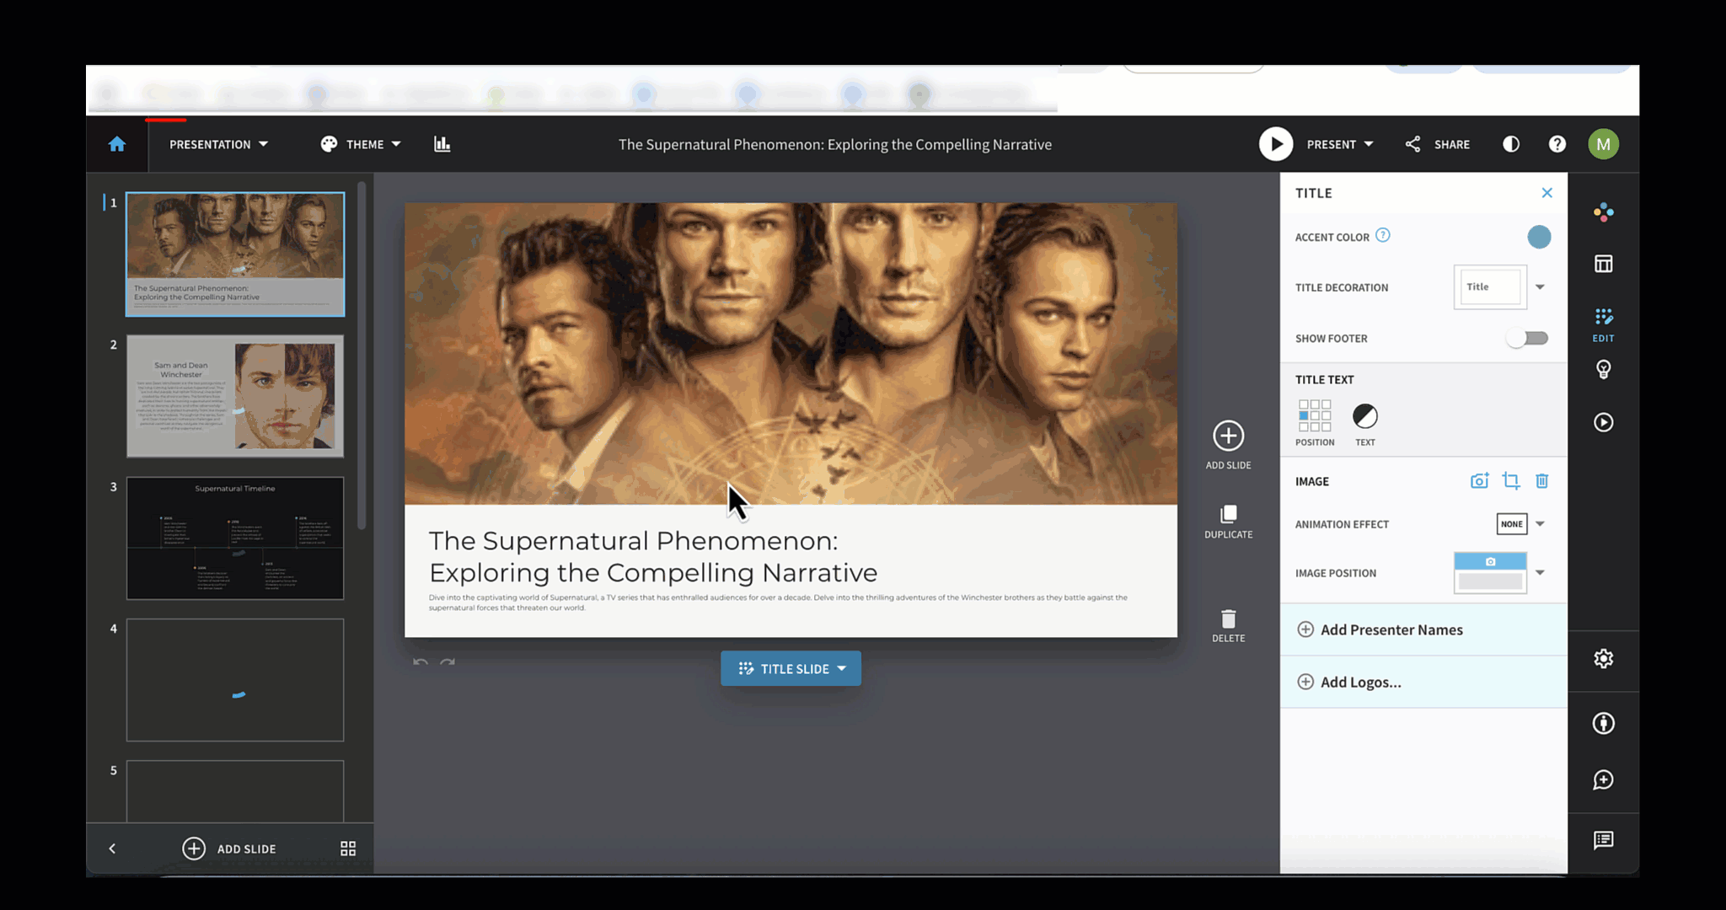This screenshot has width=1726, height=910.
Task: Open the colorful DesignerBot icon in sidebar
Action: tap(1604, 211)
